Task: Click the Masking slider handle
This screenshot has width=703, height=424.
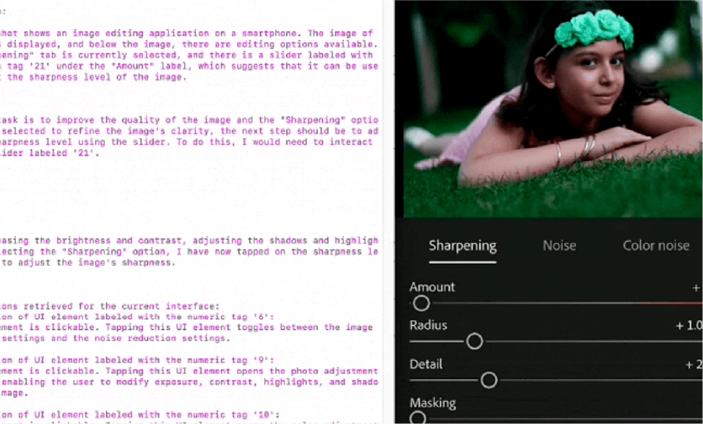Action: pos(418,418)
